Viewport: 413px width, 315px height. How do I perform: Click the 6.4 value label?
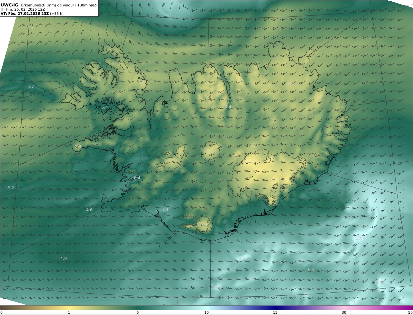137,178
